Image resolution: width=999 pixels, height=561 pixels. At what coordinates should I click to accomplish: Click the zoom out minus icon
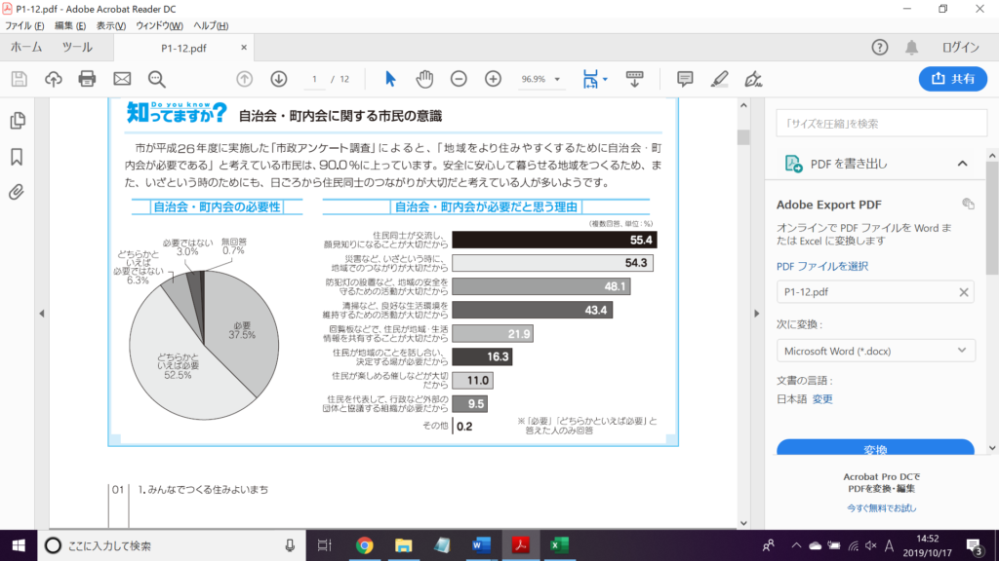pyautogui.click(x=459, y=79)
